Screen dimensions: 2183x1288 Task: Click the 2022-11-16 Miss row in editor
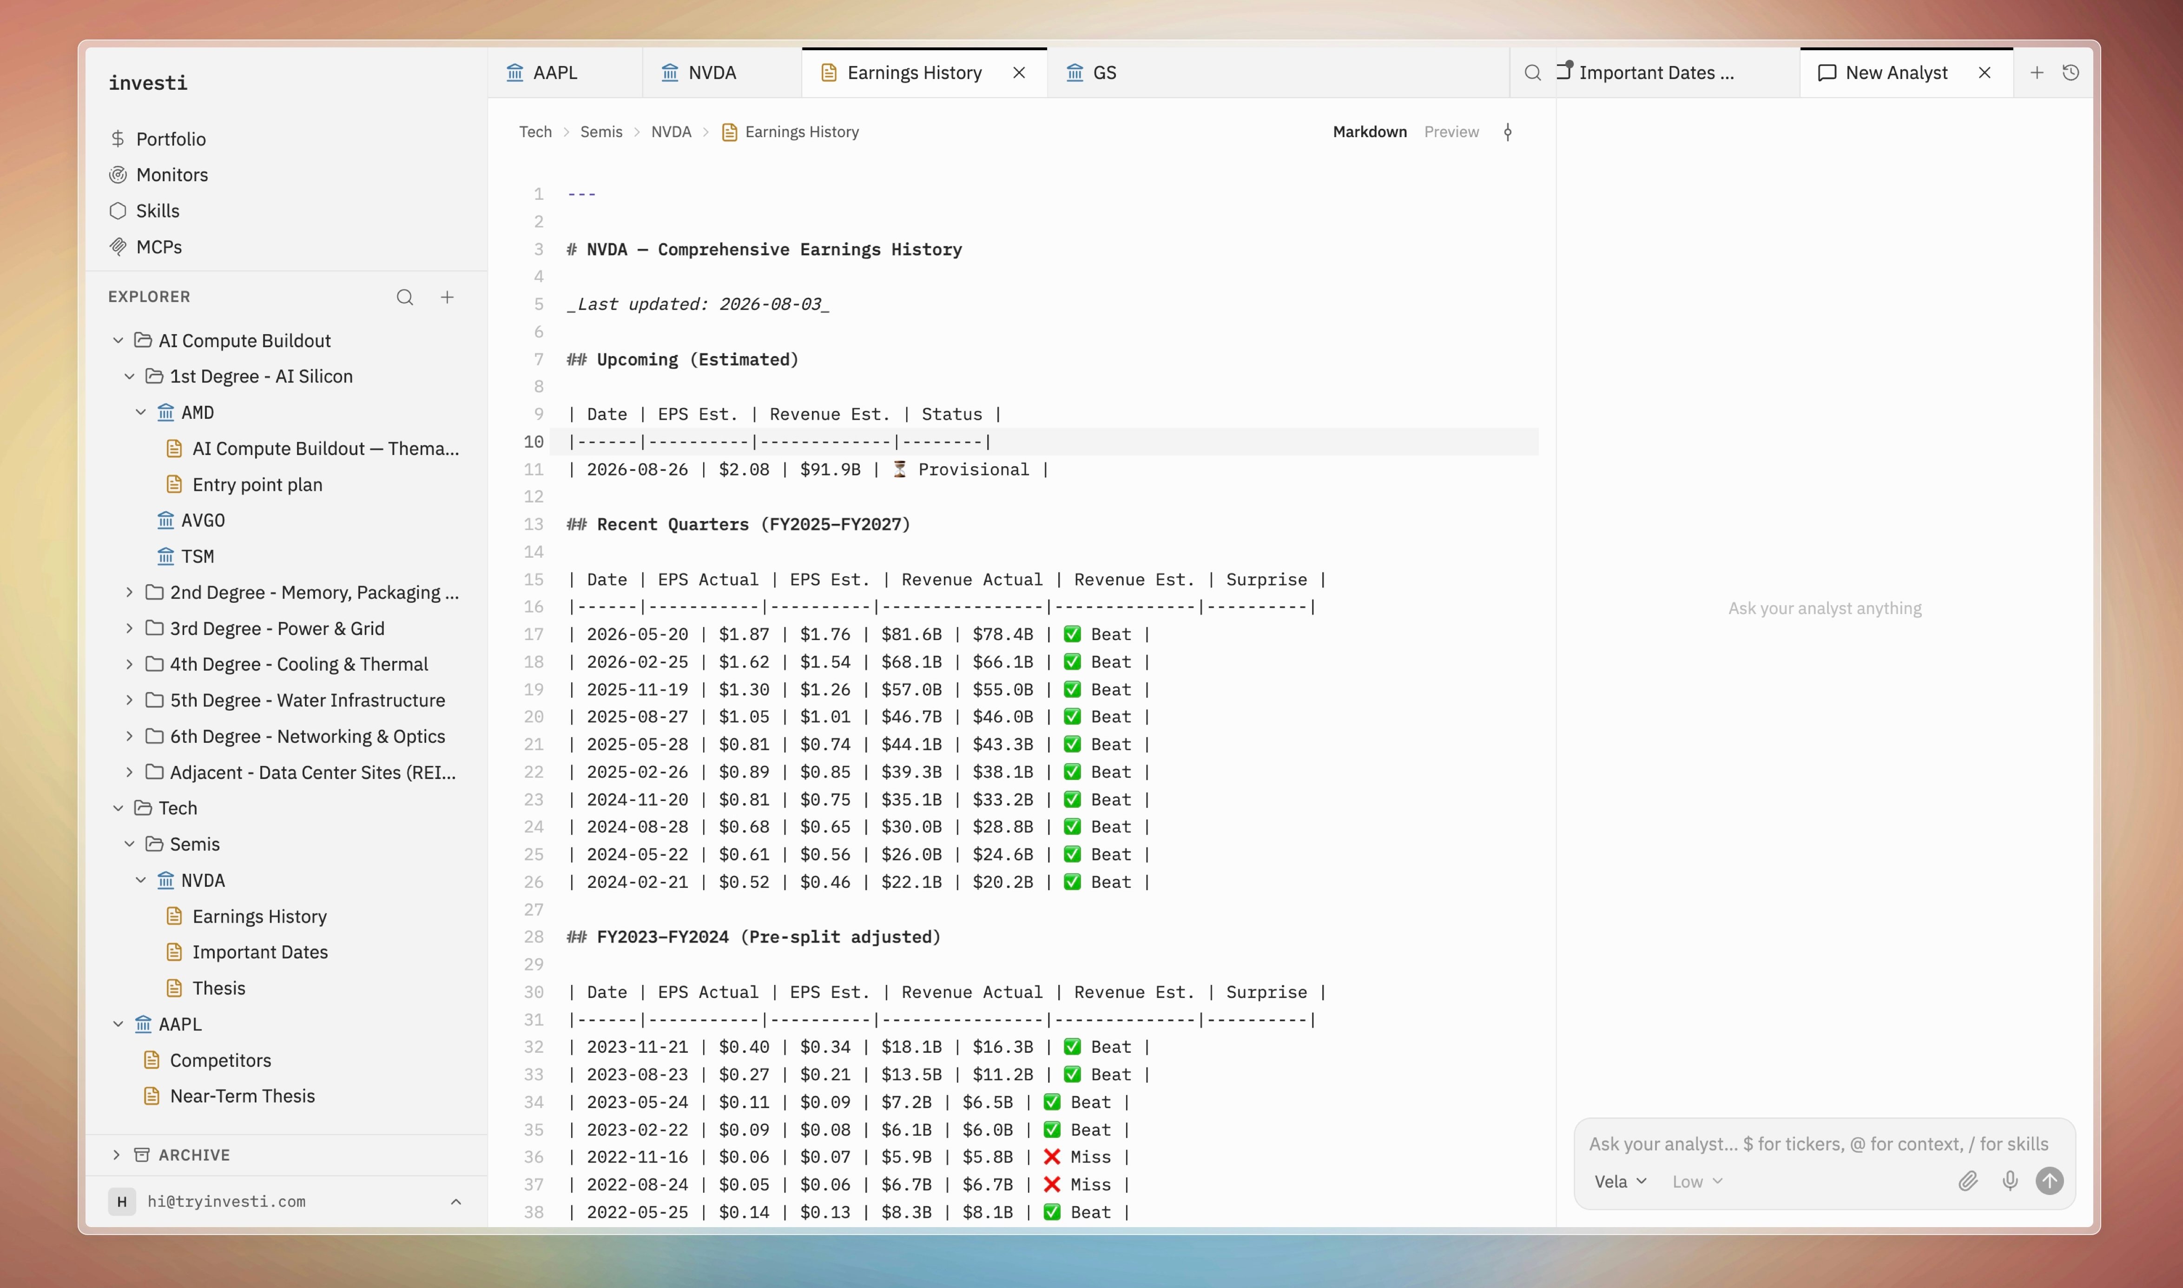(x=849, y=1157)
